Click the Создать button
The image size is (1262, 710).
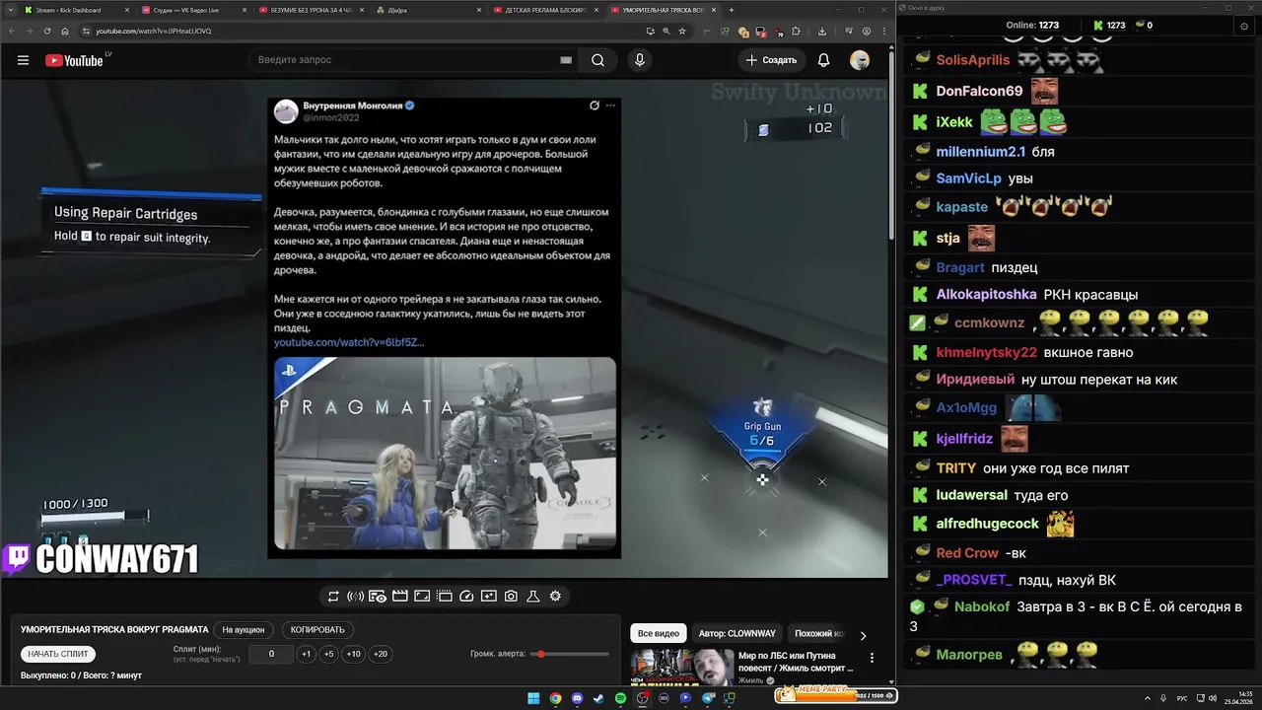click(772, 60)
